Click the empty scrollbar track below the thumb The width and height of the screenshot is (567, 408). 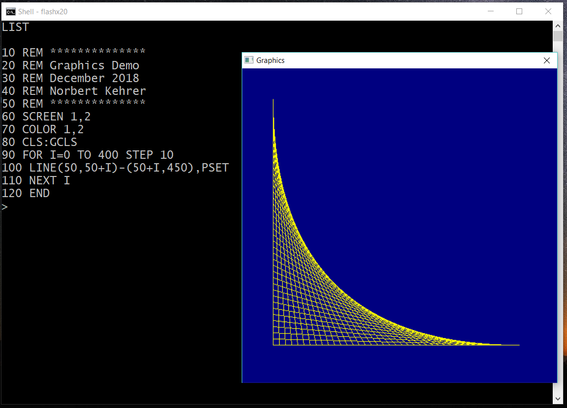tap(558, 221)
